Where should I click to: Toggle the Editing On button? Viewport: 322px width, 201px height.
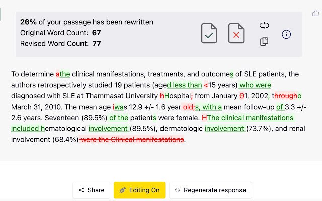tap(139, 190)
